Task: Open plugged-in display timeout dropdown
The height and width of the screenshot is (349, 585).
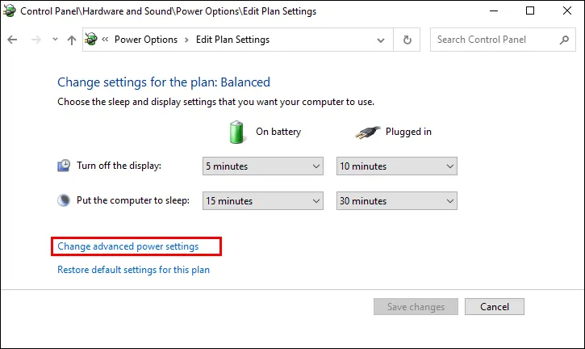Action: [396, 166]
